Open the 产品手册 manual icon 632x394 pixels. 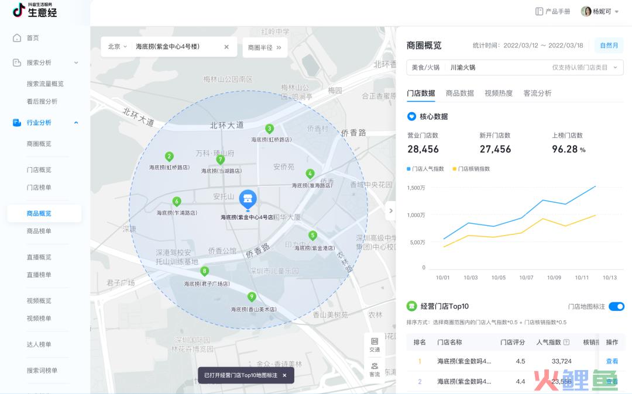tap(539, 12)
